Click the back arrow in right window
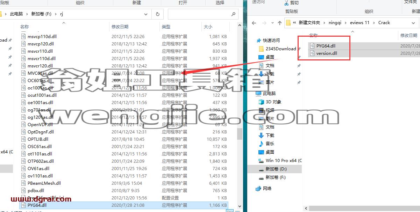Viewport: 420px width, 212px height. tap(254, 23)
